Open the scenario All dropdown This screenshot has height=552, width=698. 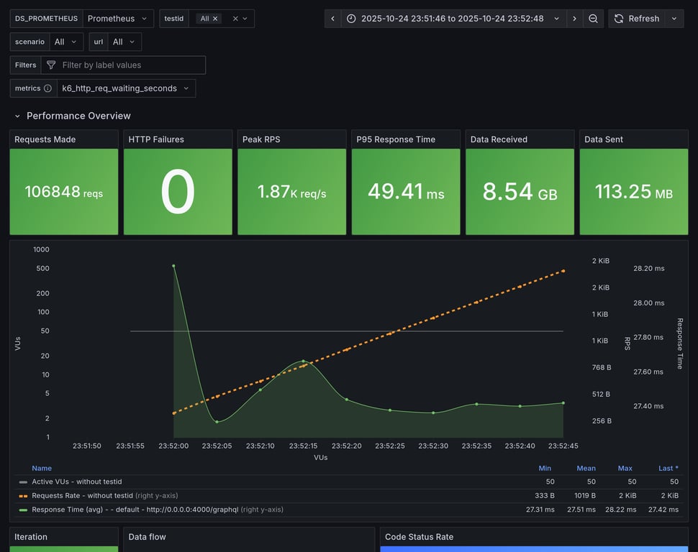click(x=66, y=42)
